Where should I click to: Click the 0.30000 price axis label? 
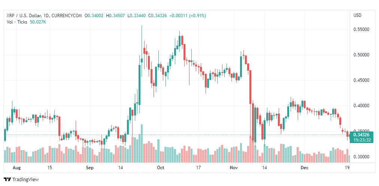361,157
